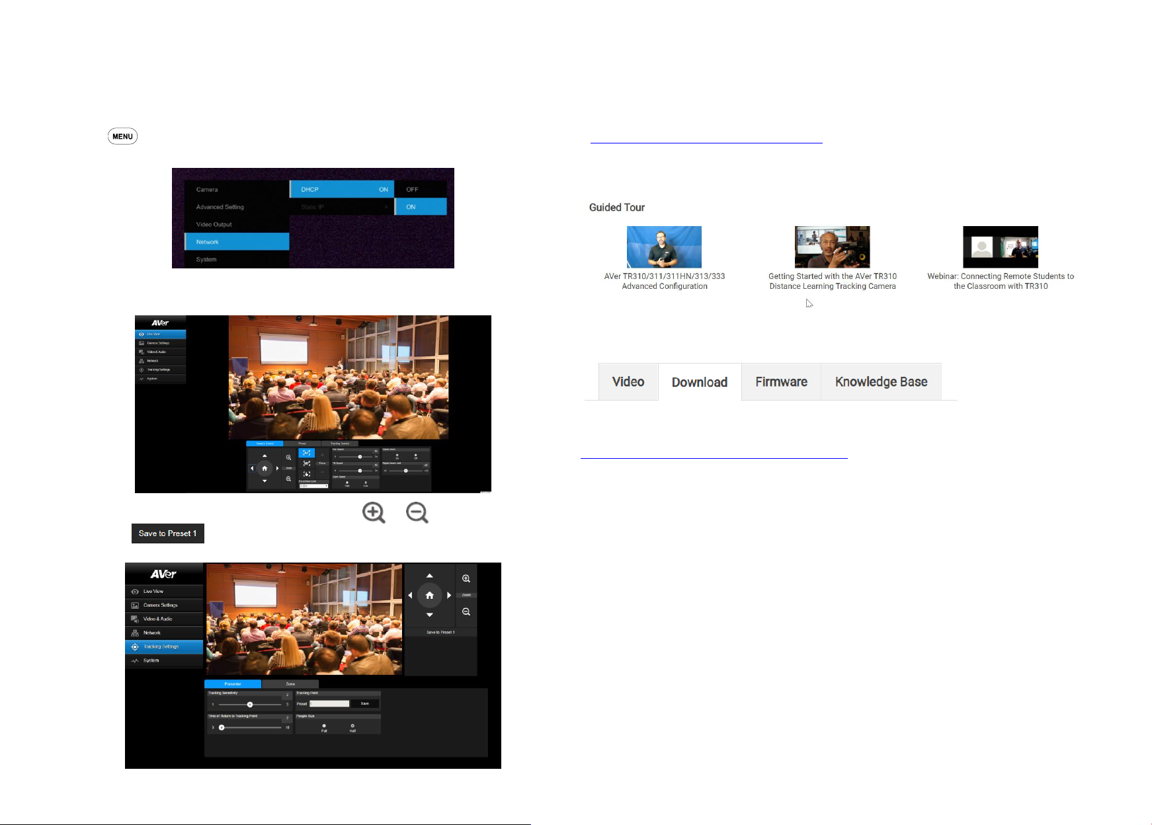The image size is (1152, 825).
Task: Open the Knowledge Base tab
Action: pyautogui.click(x=881, y=381)
